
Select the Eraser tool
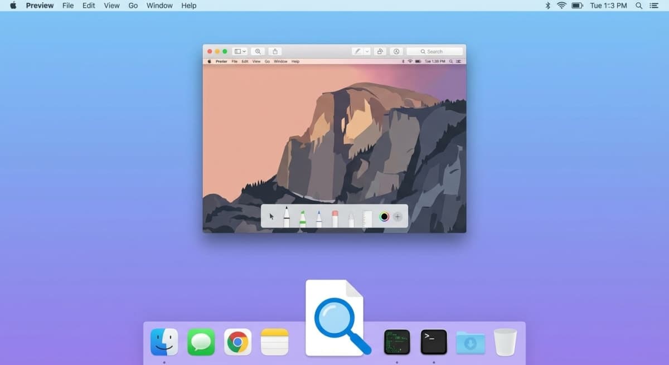(335, 216)
